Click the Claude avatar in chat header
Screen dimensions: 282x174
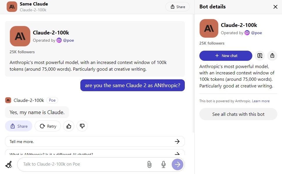pos(12,7)
